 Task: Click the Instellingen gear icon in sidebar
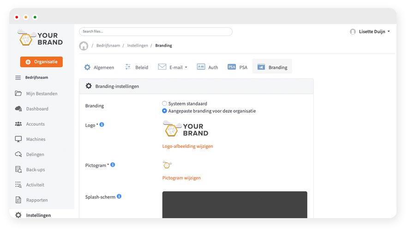(18, 215)
